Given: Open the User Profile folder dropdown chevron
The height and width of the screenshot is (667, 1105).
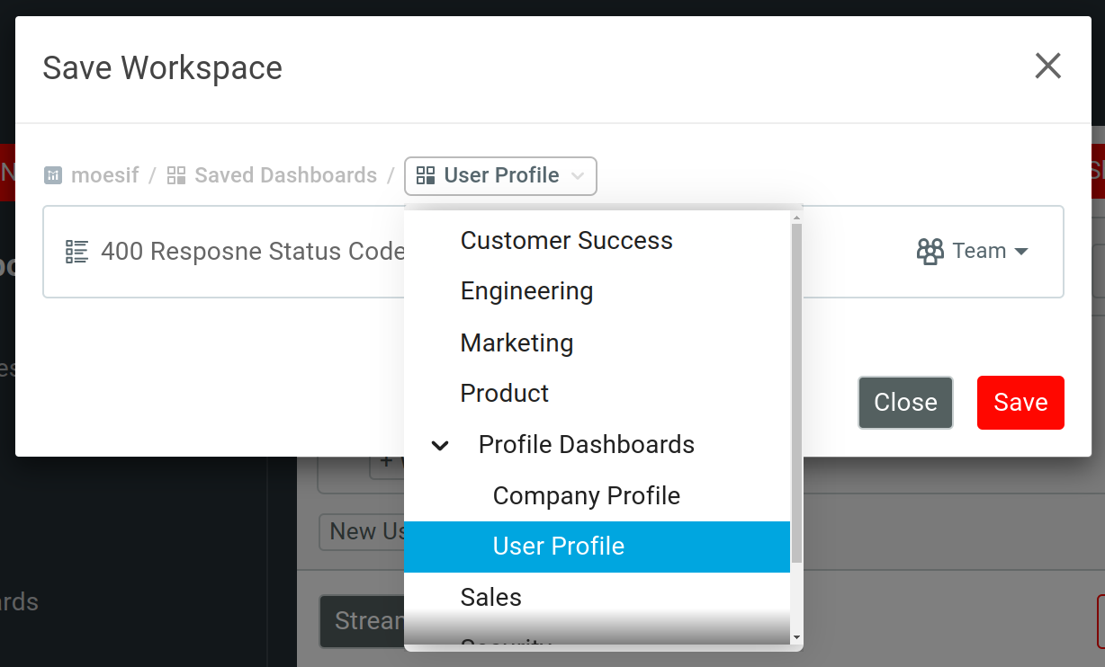Looking at the screenshot, I should point(577,176).
